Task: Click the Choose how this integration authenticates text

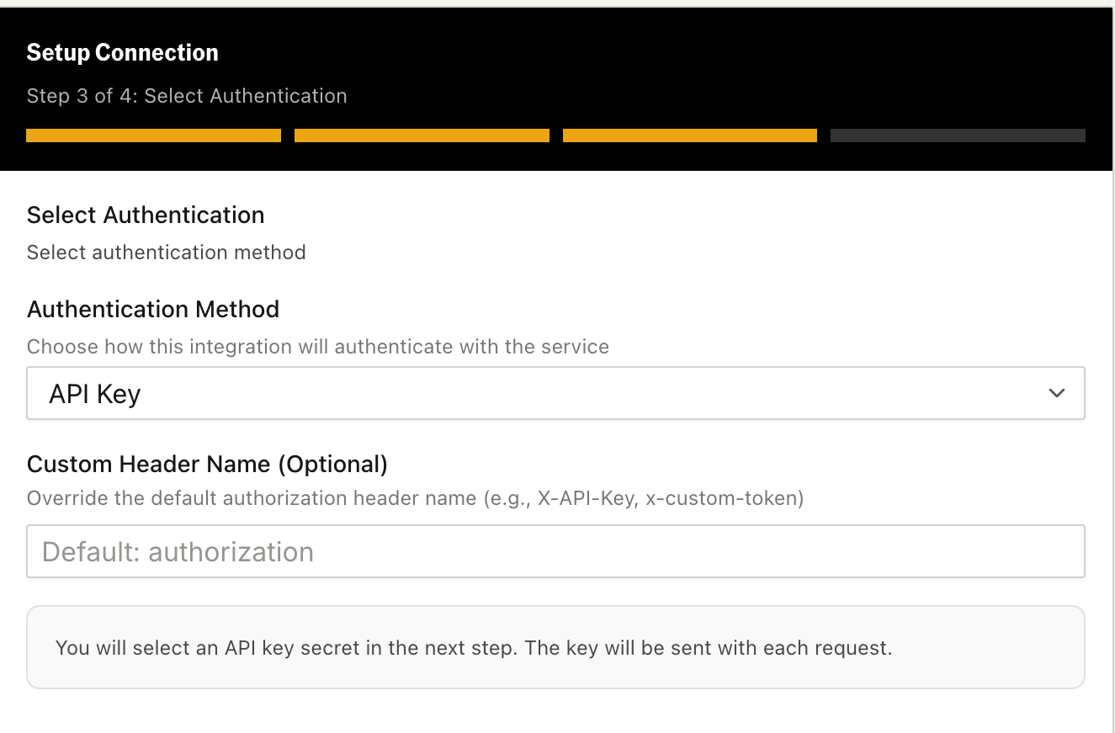Action: click(317, 347)
